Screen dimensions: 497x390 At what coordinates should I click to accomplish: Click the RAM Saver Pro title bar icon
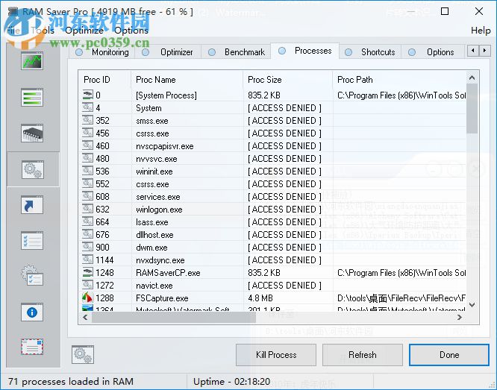click(x=13, y=12)
